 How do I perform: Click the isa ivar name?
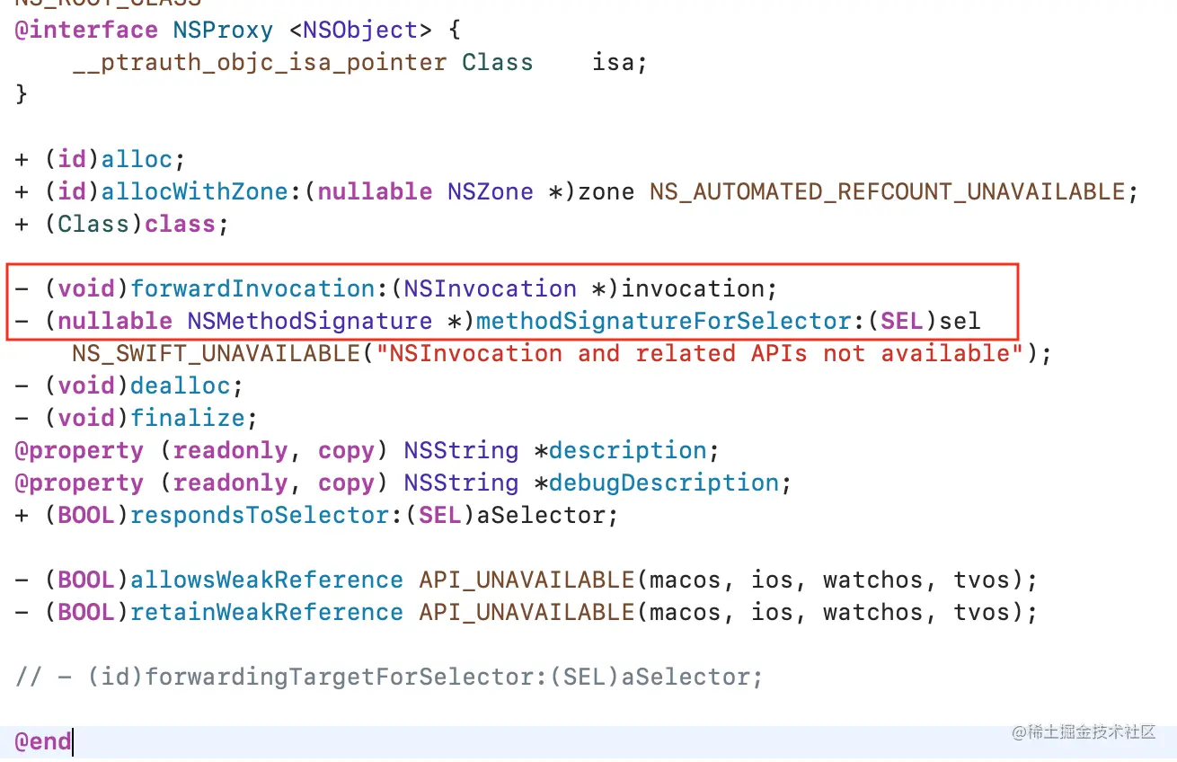point(614,62)
